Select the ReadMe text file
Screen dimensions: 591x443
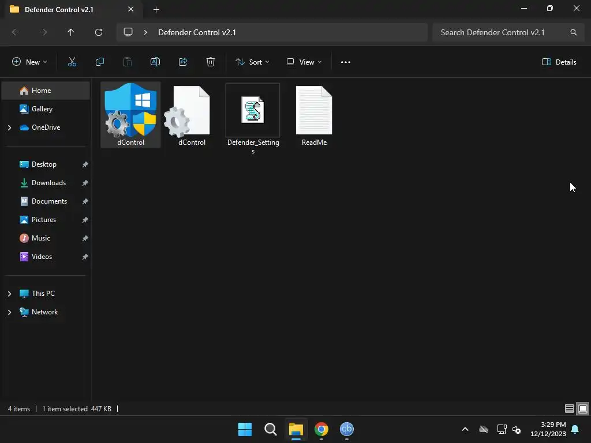[x=314, y=115]
